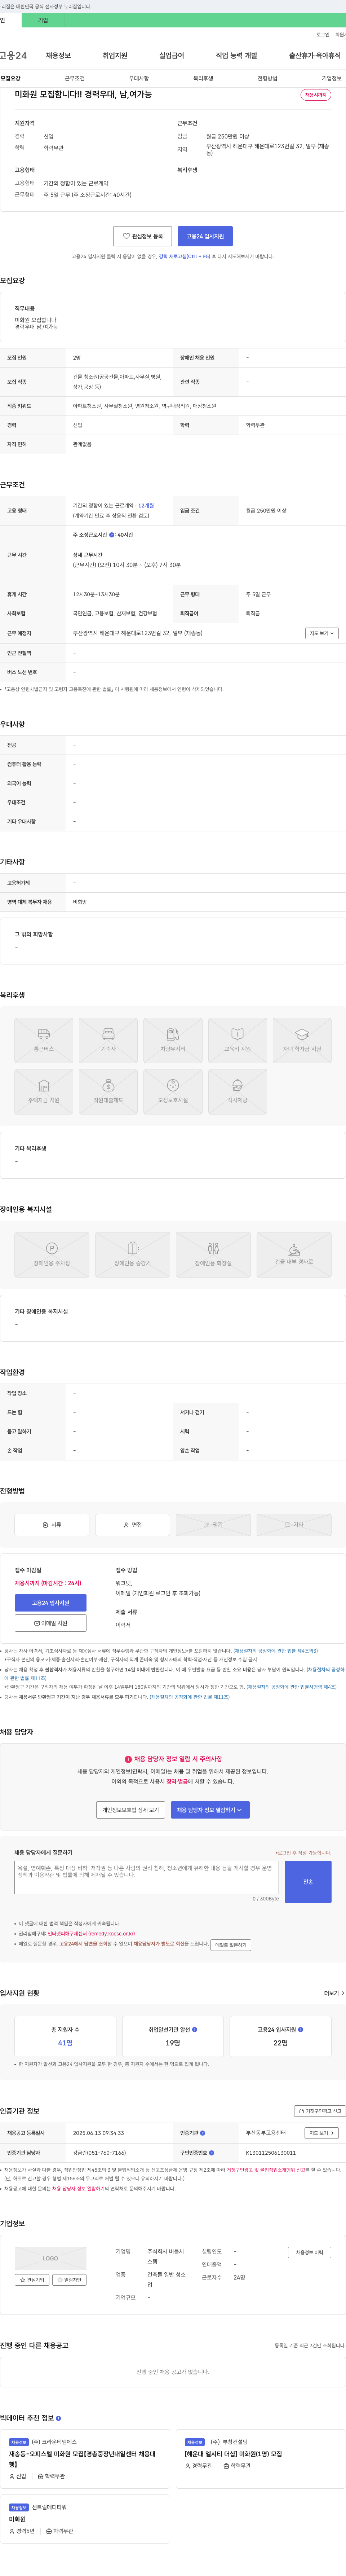346x2576 pixels.
Task: Expand 지도 보기 for 근무 예정지
Action: (322, 633)
